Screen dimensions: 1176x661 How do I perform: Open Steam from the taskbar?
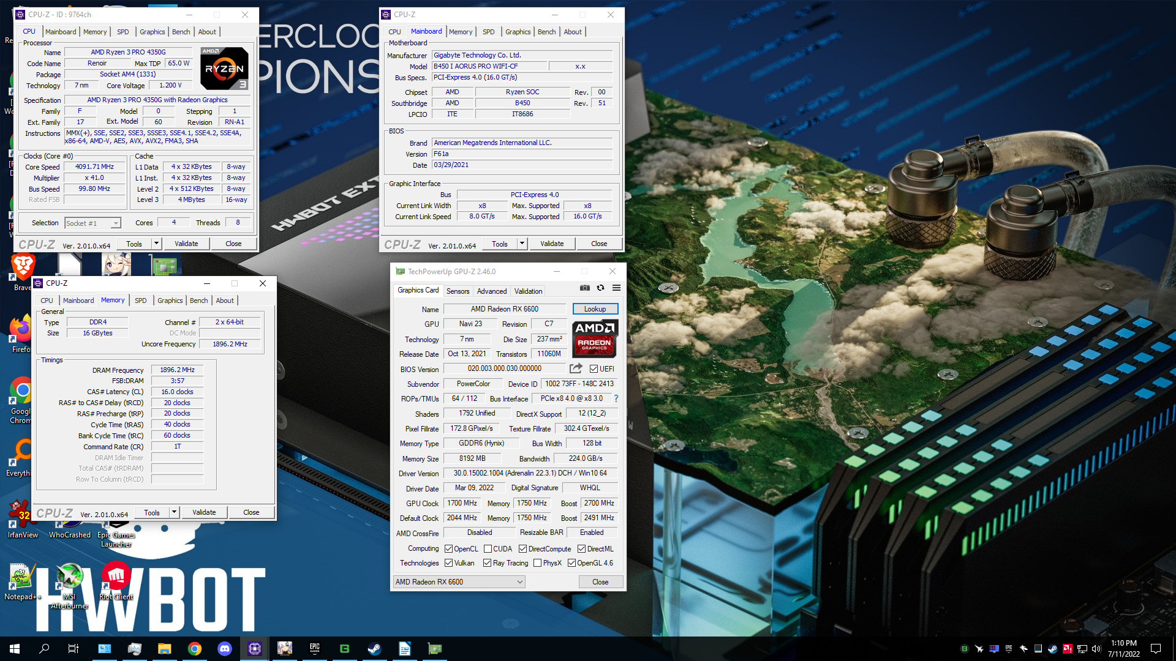(375, 649)
